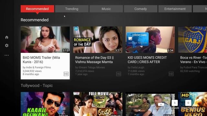207x116 pixels.
Task: Click the '82,530 watching' text
Action: tap(190, 71)
